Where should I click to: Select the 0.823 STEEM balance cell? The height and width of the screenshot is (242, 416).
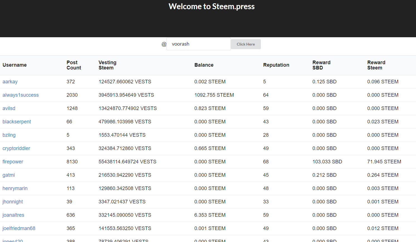[210, 108]
